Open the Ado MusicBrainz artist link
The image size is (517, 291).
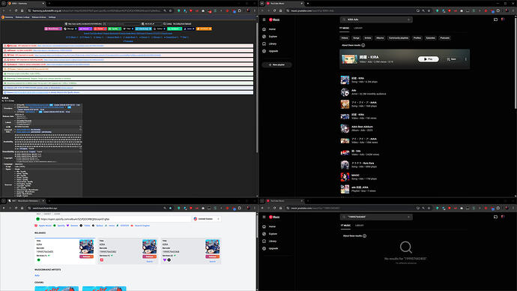[x=37, y=275]
